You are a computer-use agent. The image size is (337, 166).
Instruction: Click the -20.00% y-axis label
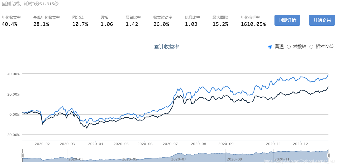[x=13, y=135]
